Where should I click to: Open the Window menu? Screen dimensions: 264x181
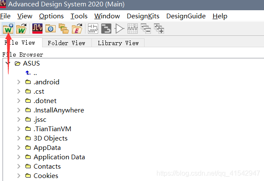click(x=107, y=16)
